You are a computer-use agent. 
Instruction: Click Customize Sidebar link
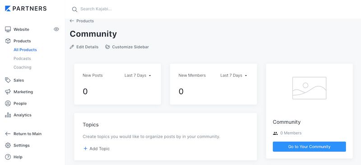(x=130, y=47)
